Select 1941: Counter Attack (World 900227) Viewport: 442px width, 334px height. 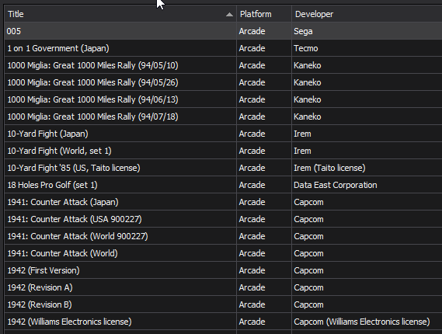pos(223,236)
